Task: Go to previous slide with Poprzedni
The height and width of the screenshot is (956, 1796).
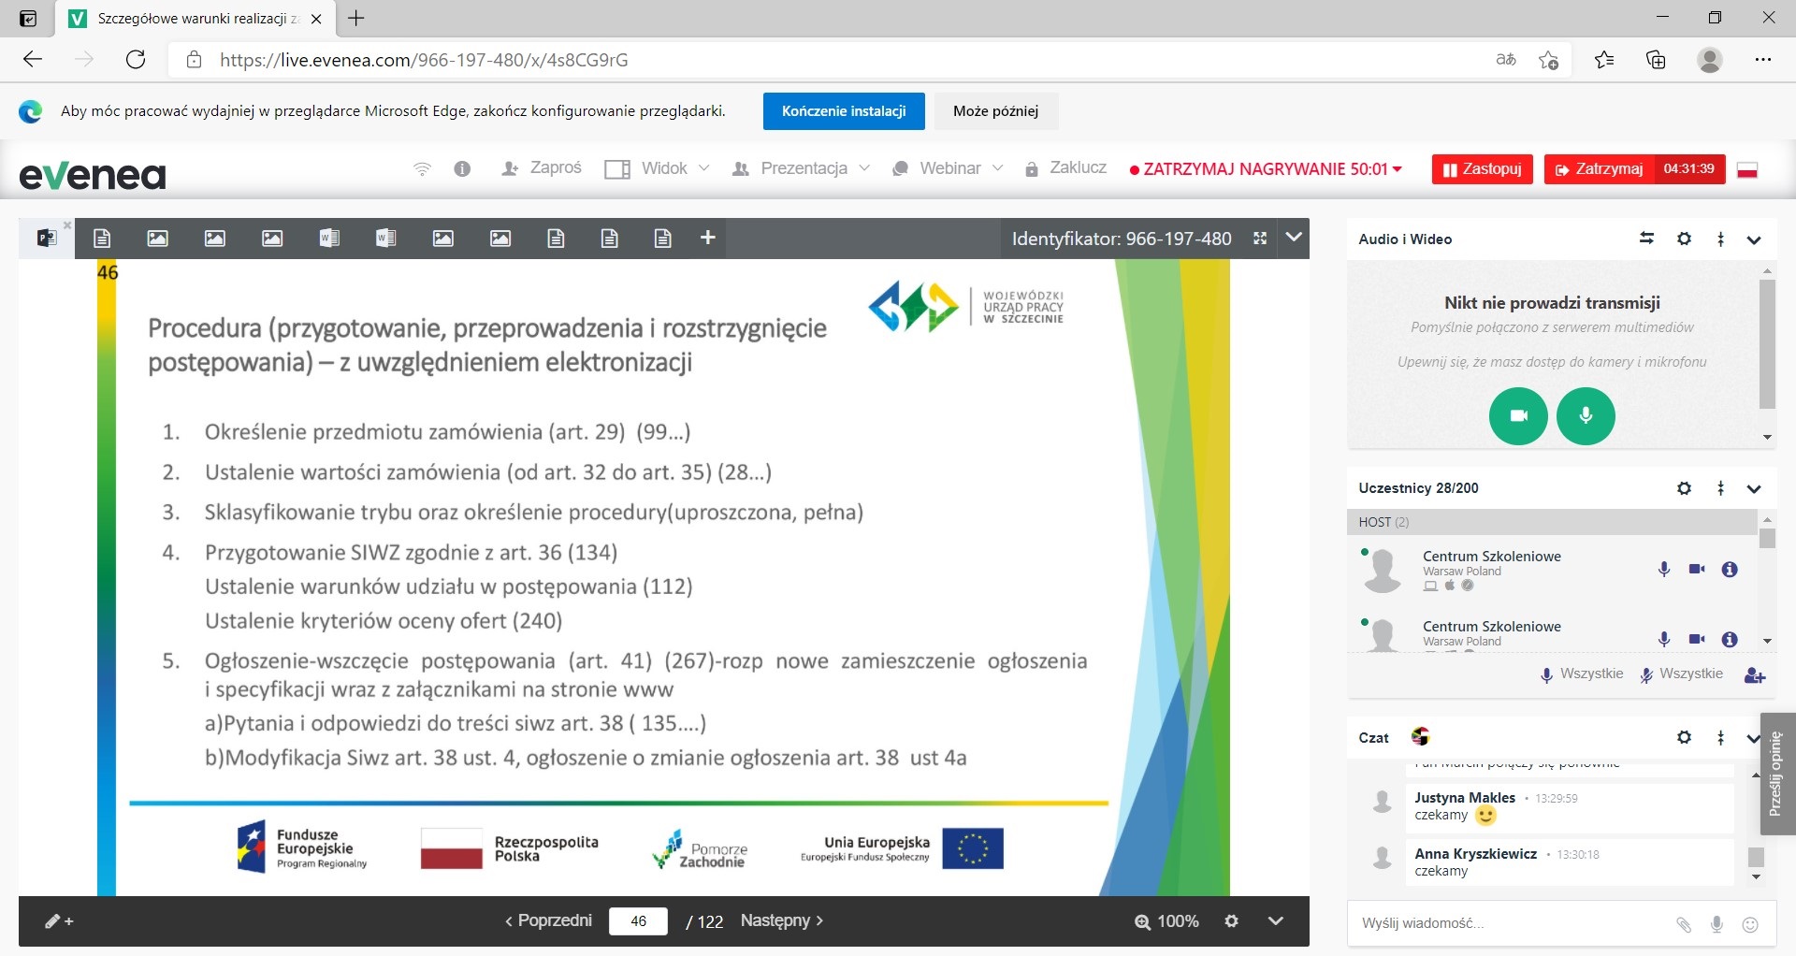Action: click(548, 920)
